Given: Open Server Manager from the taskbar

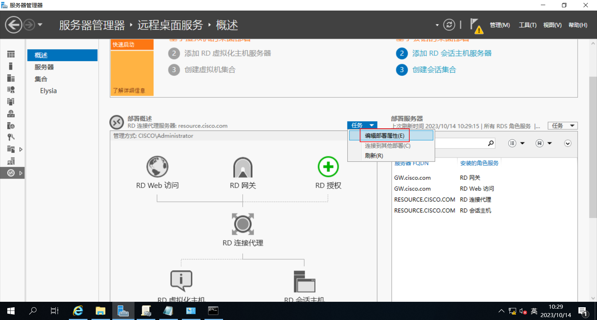Looking at the screenshot, I should click(x=123, y=311).
